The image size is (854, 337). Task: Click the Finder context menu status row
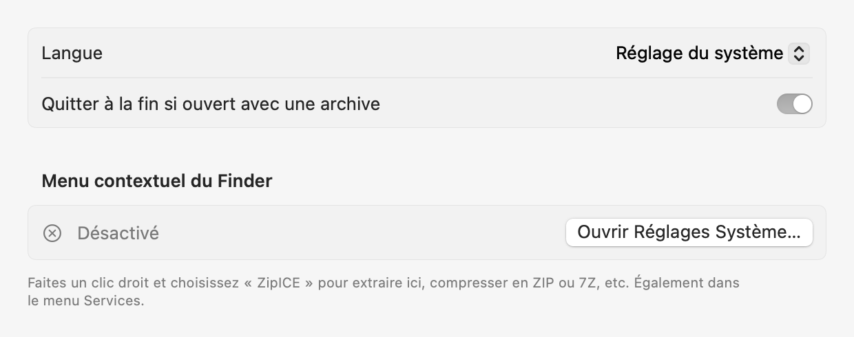tap(427, 232)
